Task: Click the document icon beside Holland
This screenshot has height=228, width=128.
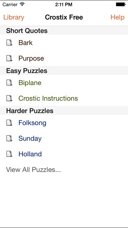Action: [9, 154]
